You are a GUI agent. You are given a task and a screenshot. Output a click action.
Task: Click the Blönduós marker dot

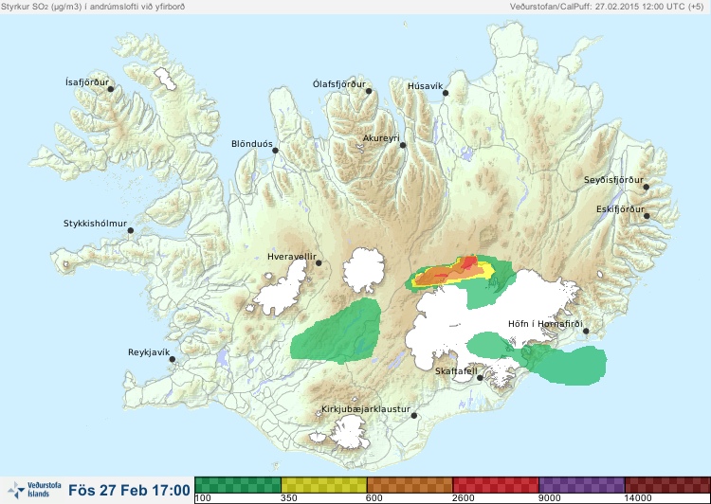275,151
